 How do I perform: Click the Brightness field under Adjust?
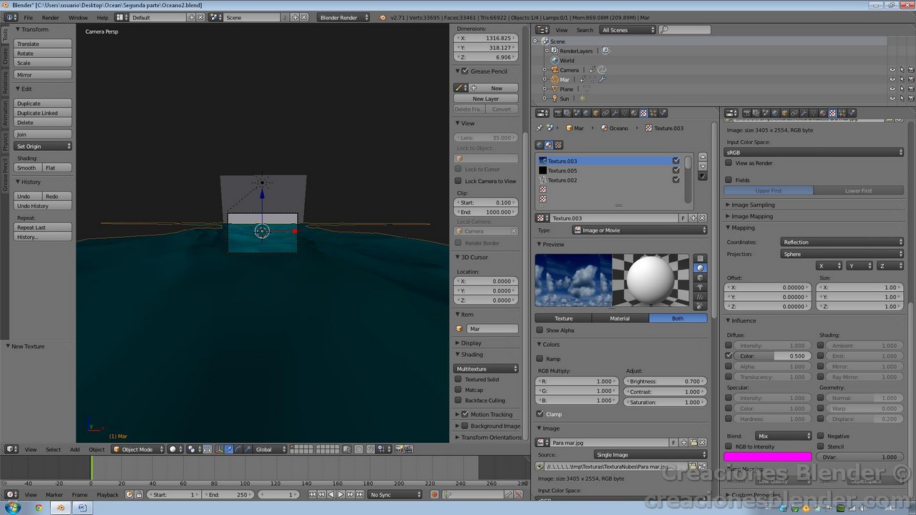(x=666, y=381)
